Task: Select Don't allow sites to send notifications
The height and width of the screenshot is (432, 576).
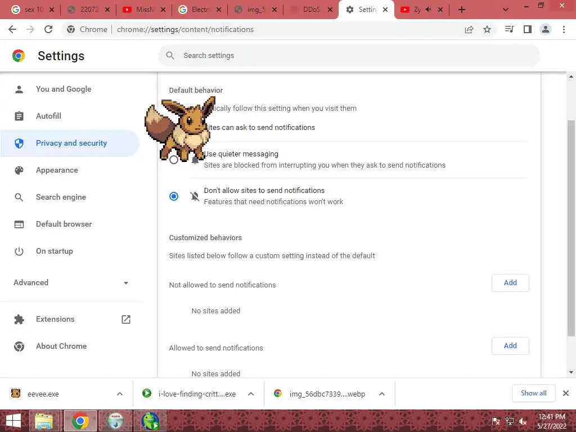Action: point(174,196)
